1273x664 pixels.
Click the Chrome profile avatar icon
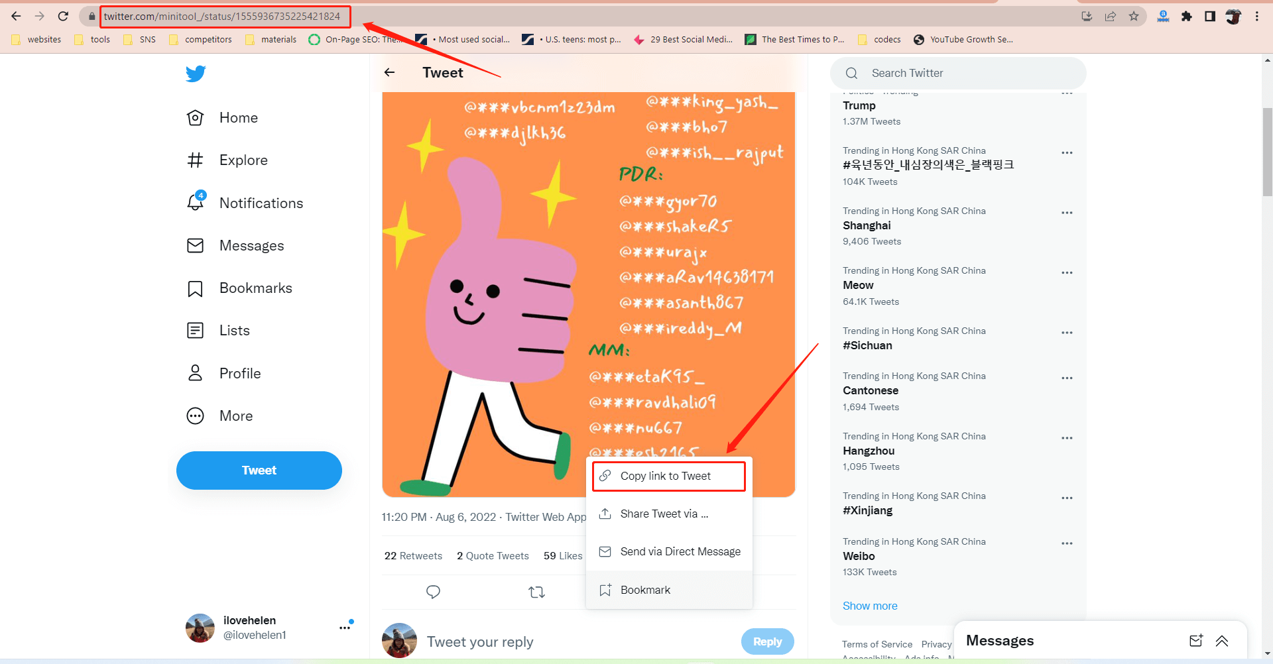pyautogui.click(x=1233, y=16)
